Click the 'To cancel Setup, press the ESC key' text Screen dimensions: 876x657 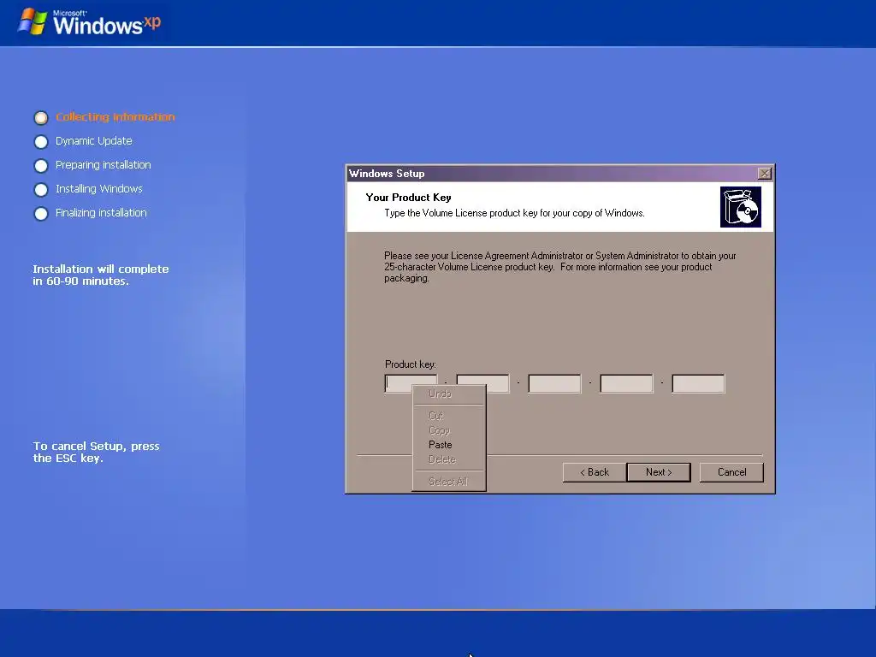[x=96, y=452]
